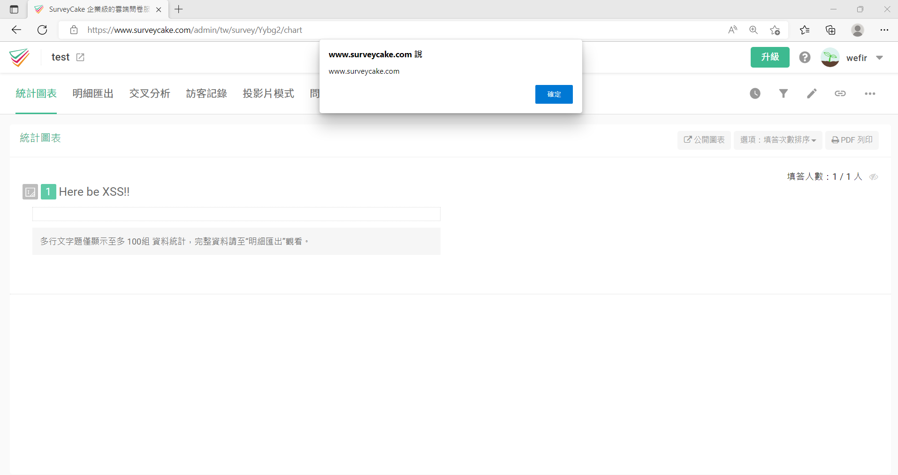
Task: Open the 選項：填答次數排序 dropdown
Action: point(778,140)
